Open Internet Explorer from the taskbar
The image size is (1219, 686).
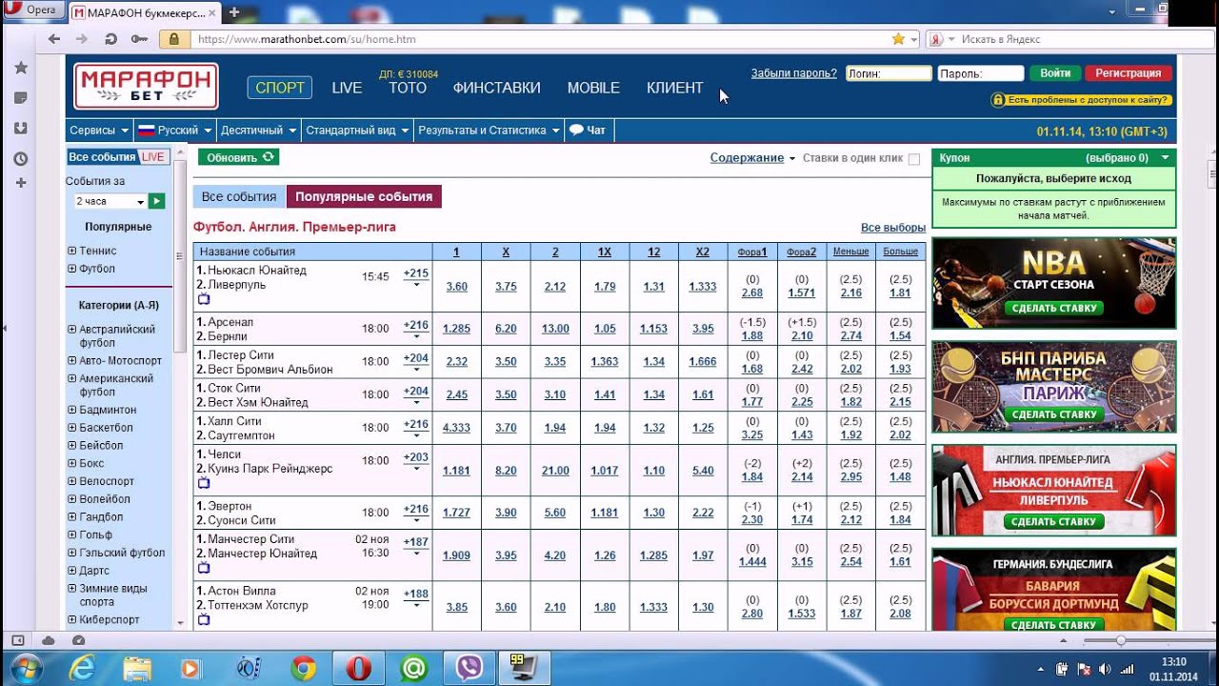(83, 669)
